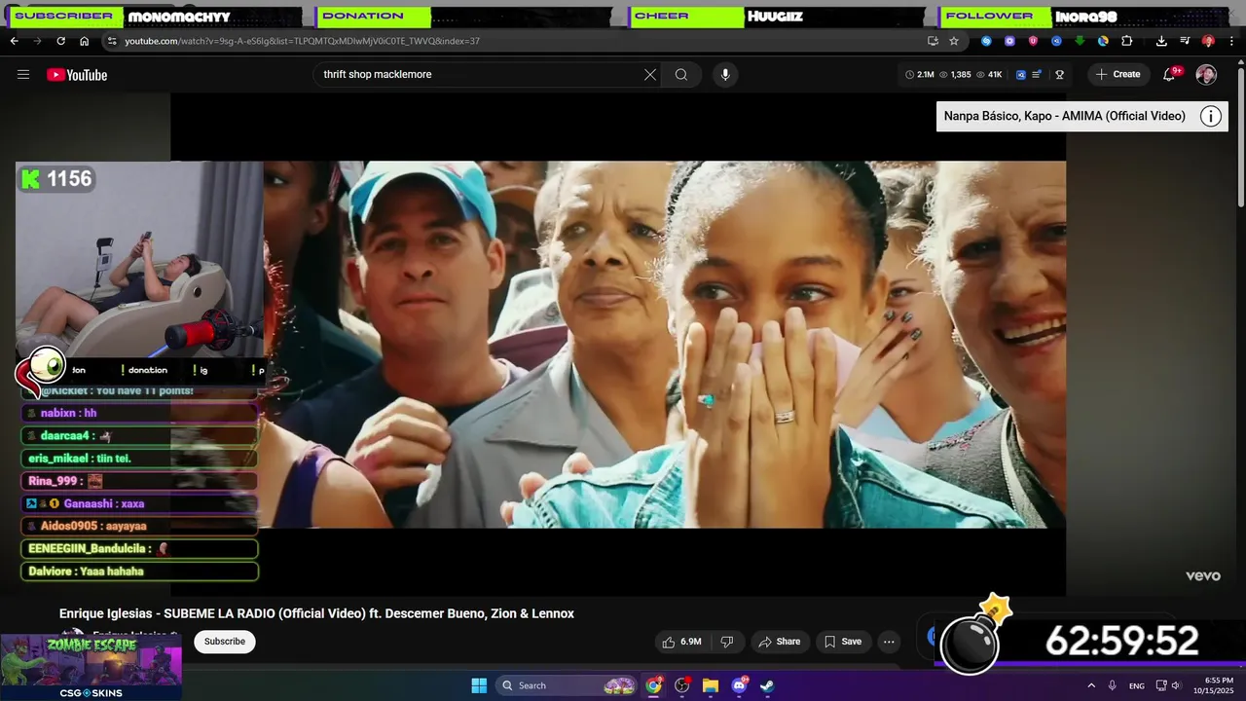Open the YouTube account avatar menu
Image resolution: width=1246 pixels, height=701 pixels.
(x=1206, y=75)
